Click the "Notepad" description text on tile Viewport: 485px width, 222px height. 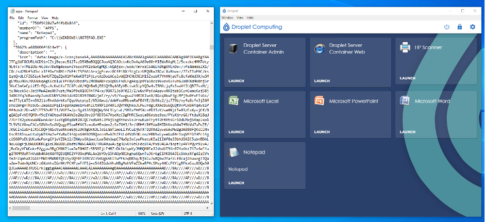(238, 169)
